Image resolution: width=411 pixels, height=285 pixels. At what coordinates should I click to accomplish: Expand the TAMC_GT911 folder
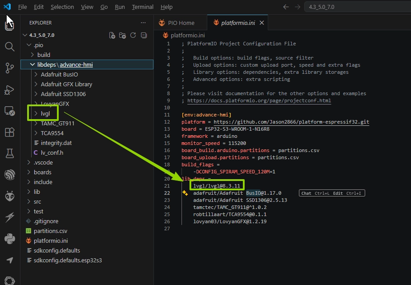point(86,123)
